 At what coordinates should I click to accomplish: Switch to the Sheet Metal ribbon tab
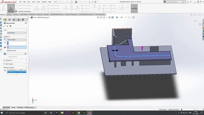click(24, 14)
